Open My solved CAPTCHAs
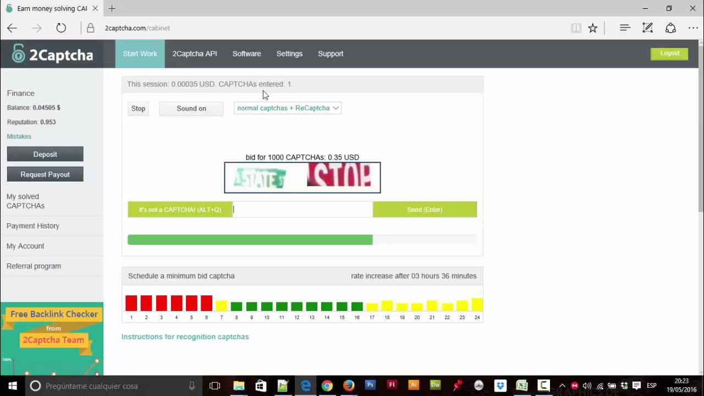The width and height of the screenshot is (704, 396). [26, 201]
